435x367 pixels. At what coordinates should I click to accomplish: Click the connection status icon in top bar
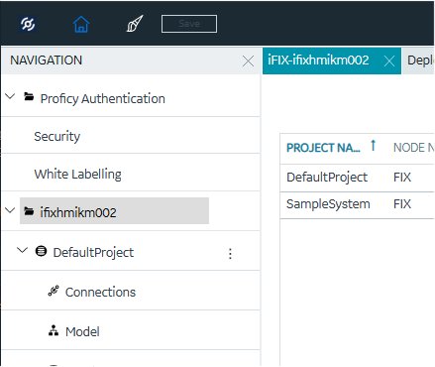(x=28, y=24)
